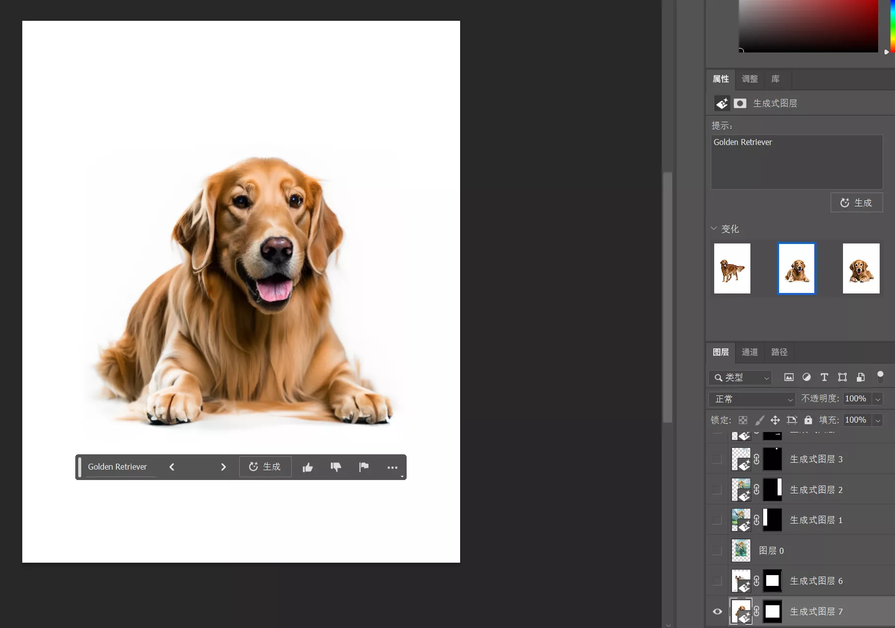
Task: Show previous variation with left arrow
Action: click(172, 467)
